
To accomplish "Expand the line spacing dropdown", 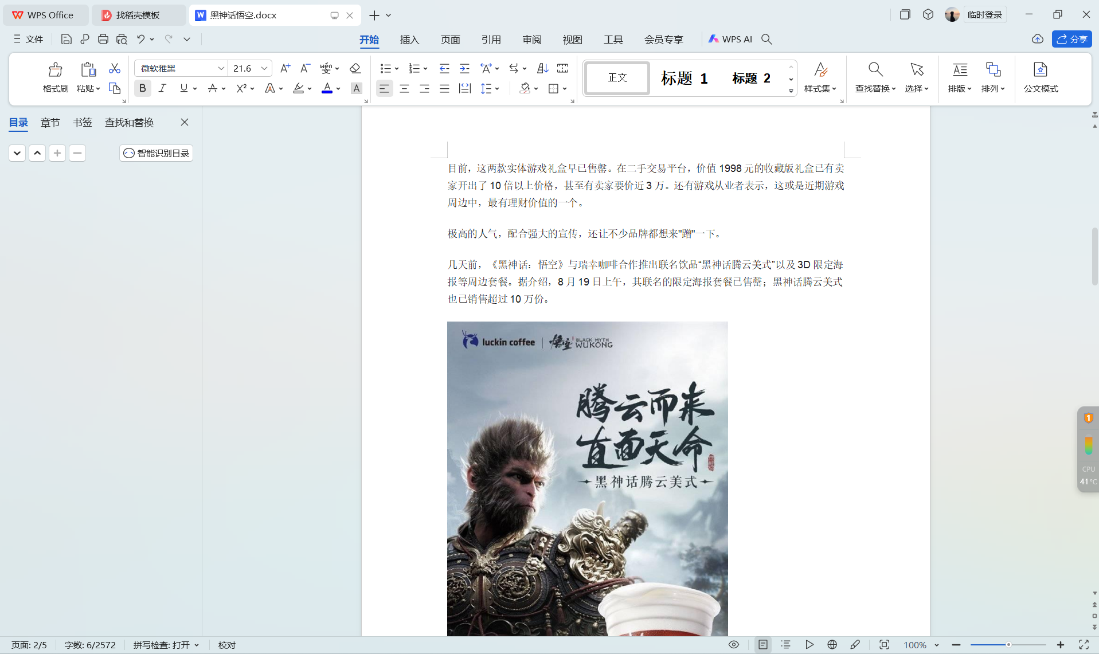I will coord(497,88).
